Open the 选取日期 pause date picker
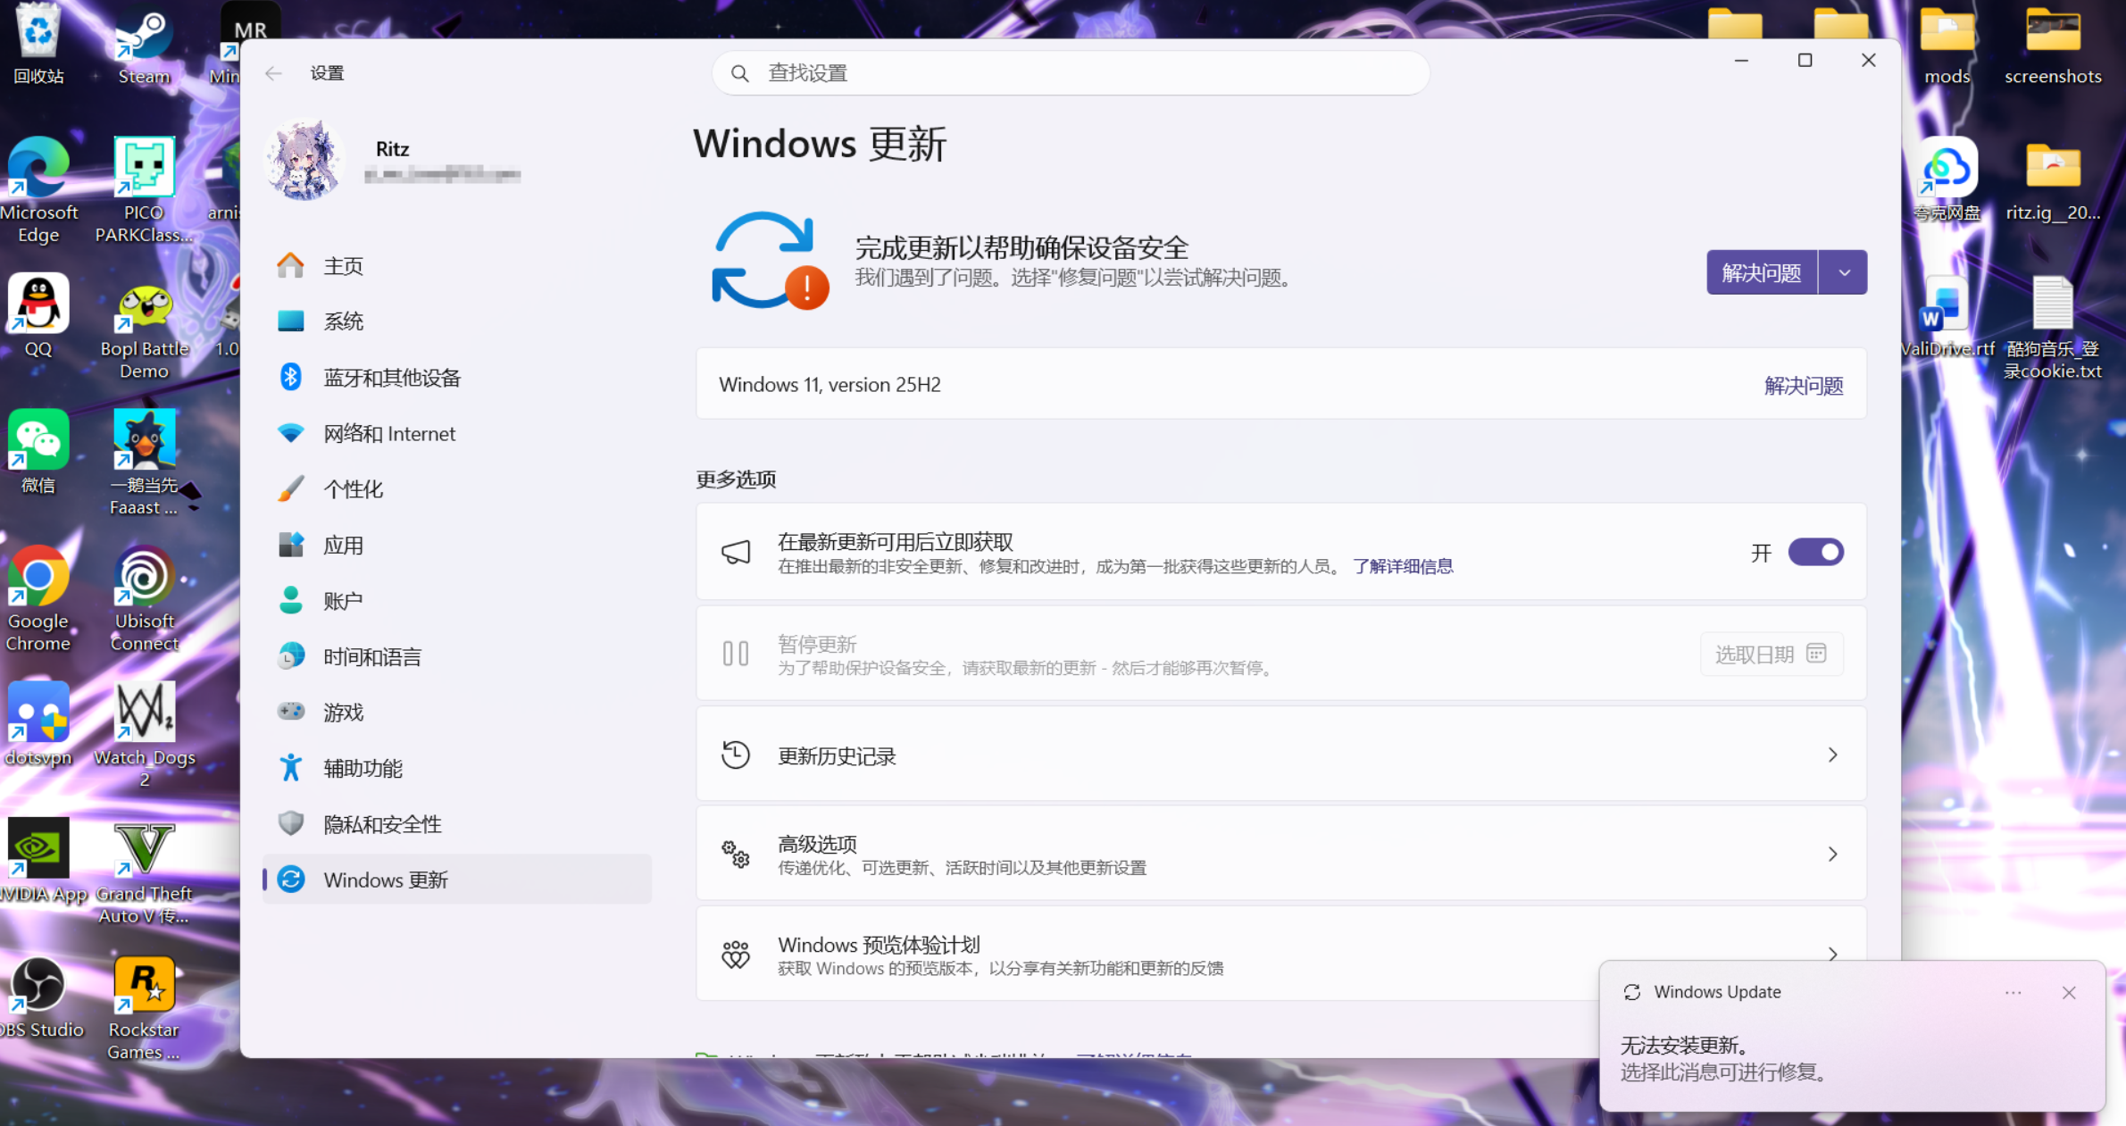 point(1771,655)
